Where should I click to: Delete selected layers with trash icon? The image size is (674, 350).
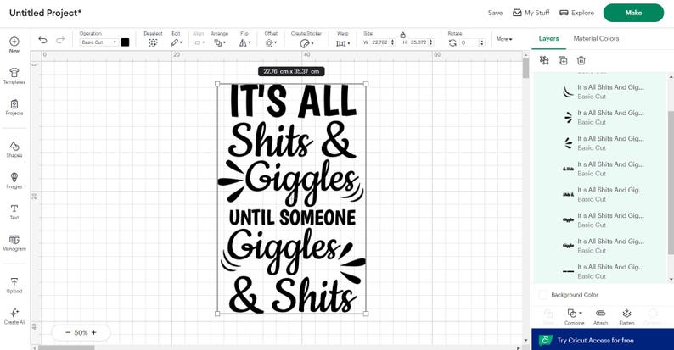pyautogui.click(x=581, y=60)
